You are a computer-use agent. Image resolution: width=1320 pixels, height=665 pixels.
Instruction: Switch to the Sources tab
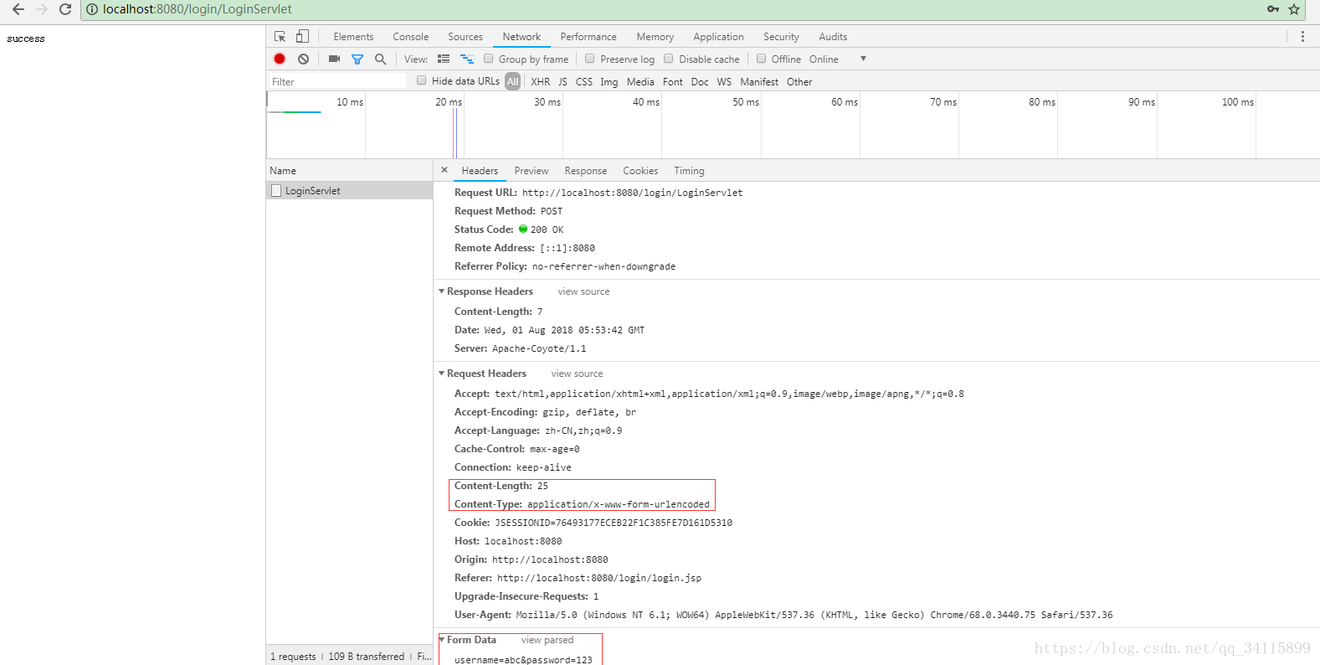point(465,37)
